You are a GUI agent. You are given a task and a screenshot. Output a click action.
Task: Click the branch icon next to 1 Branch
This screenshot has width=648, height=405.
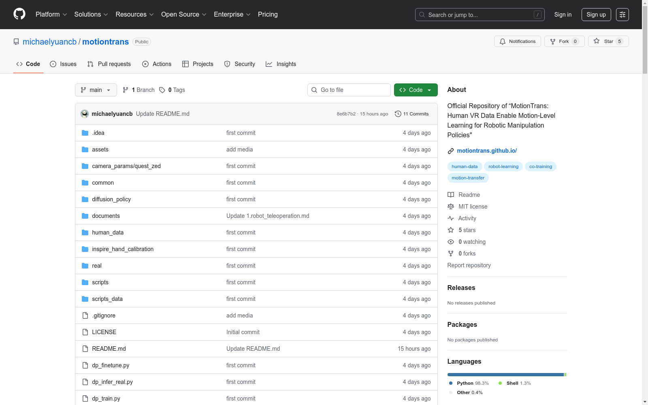point(126,90)
